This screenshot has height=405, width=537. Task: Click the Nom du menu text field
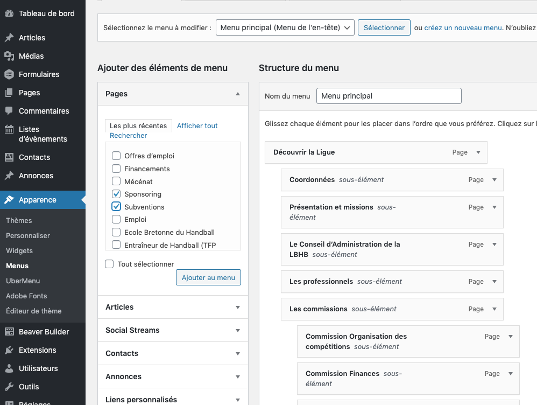pos(388,96)
